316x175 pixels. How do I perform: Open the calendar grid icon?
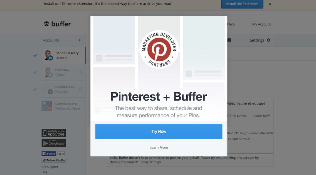(229, 40)
